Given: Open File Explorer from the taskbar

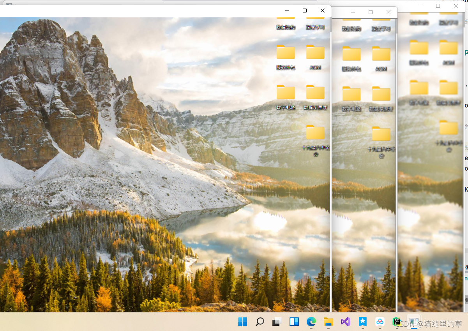Looking at the screenshot, I should coord(328,322).
